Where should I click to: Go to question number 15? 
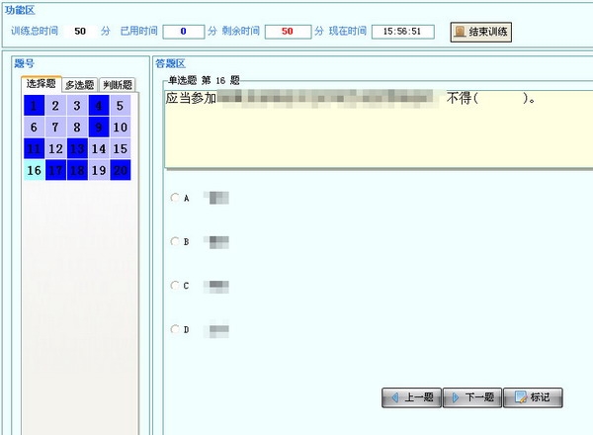tap(121, 148)
